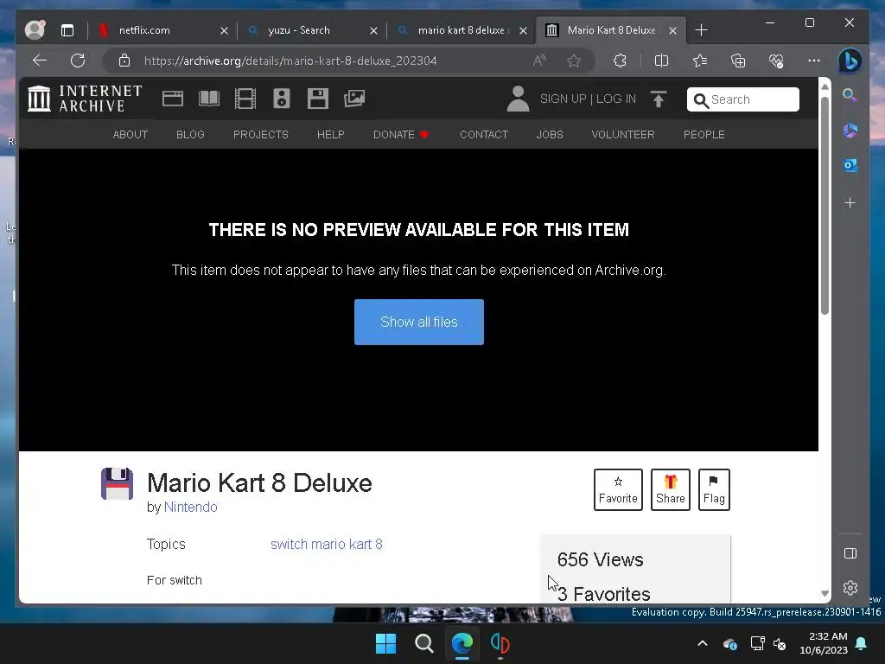Click the DONATE menu item
This screenshot has height=664, width=885.
pos(401,134)
